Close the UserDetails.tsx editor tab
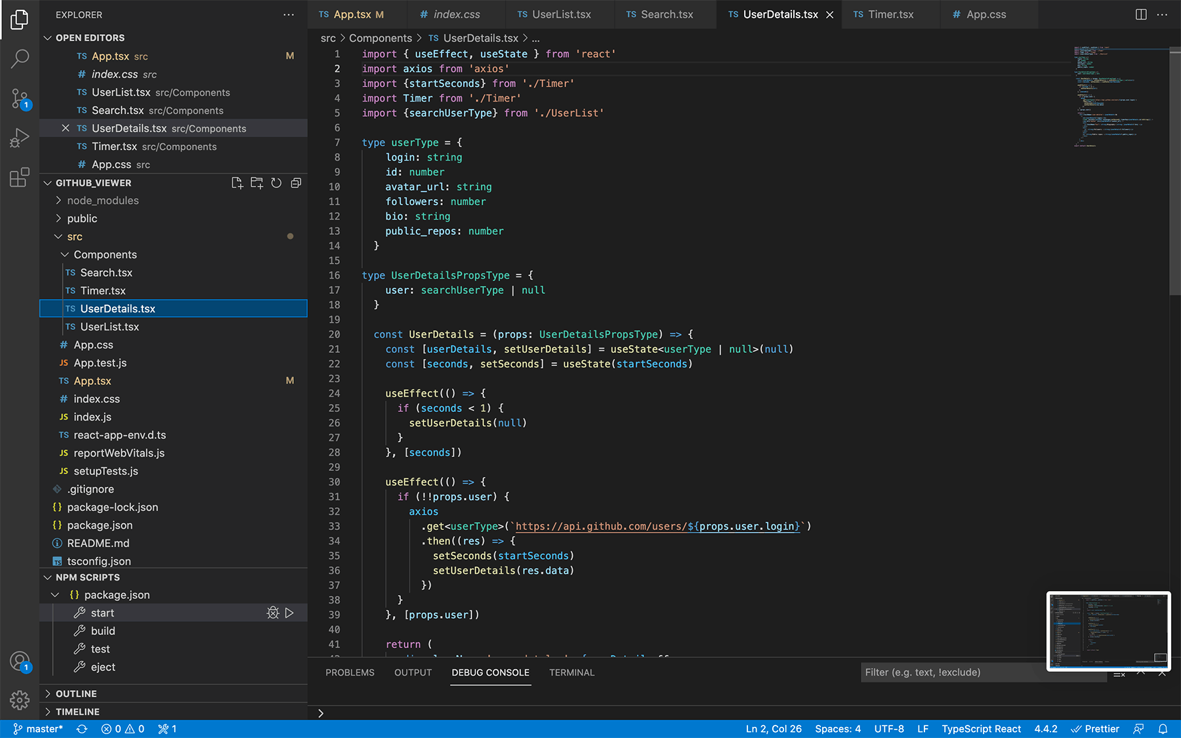 pyautogui.click(x=829, y=14)
